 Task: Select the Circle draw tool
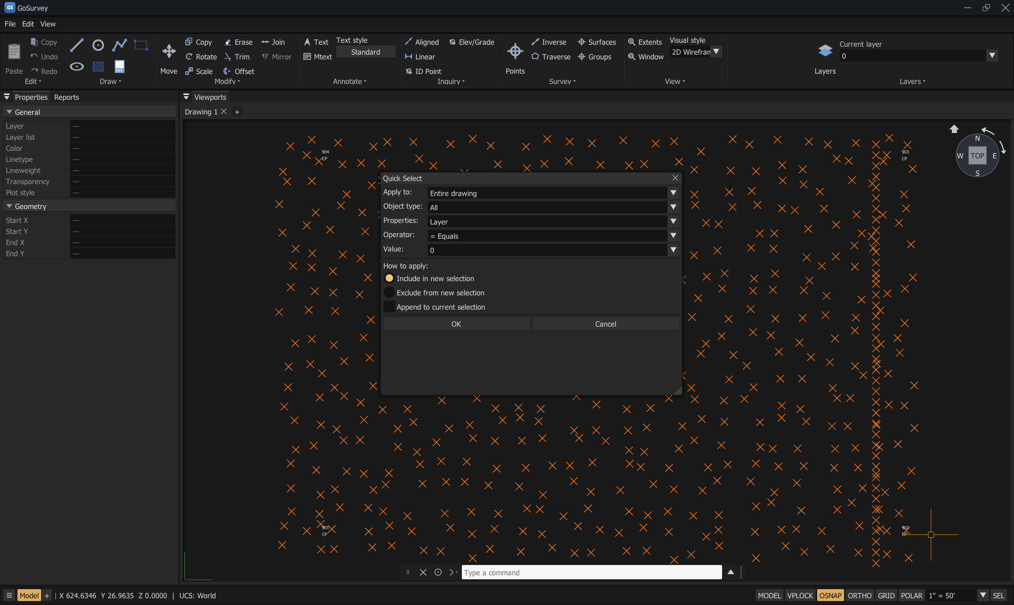click(98, 45)
